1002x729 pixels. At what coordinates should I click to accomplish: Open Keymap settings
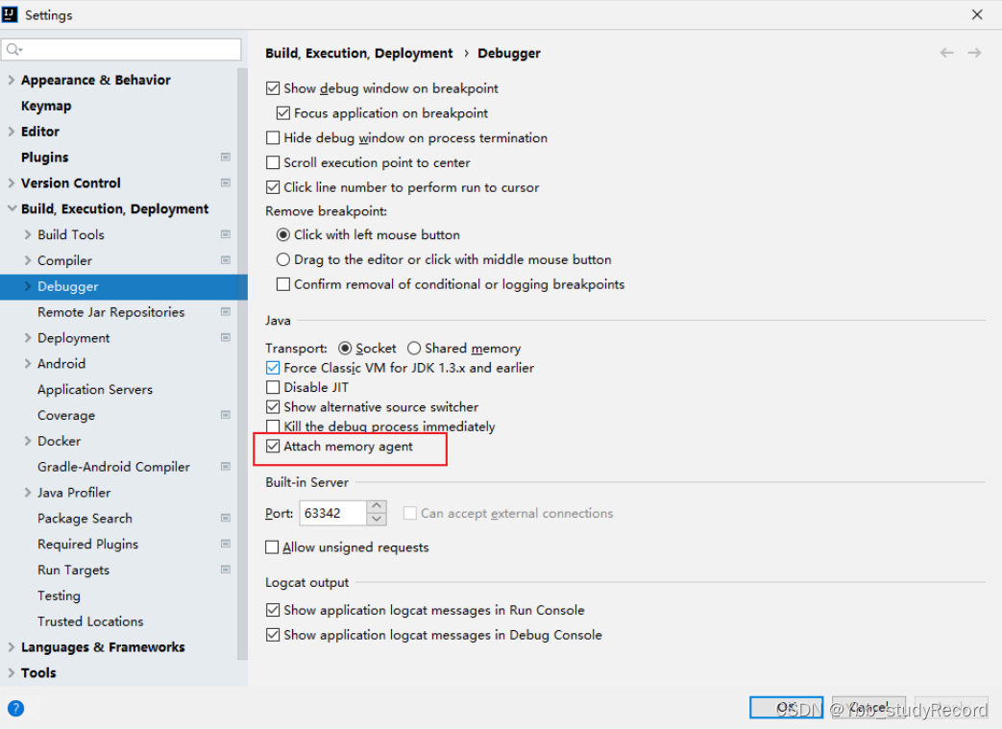click(46, 106)
